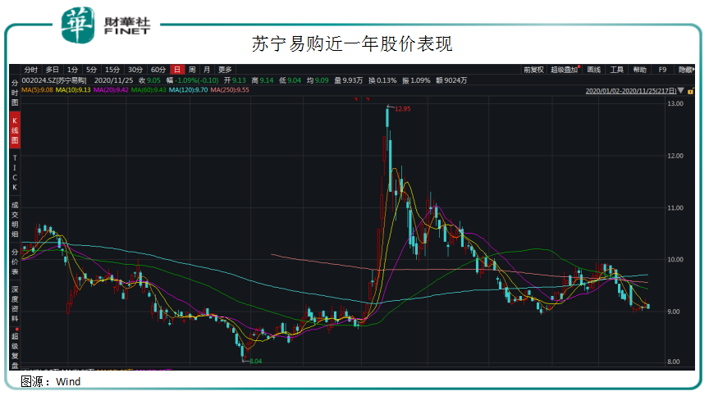
Task: Click the 9.00 price axis label
Action: [x=673, y=312]
